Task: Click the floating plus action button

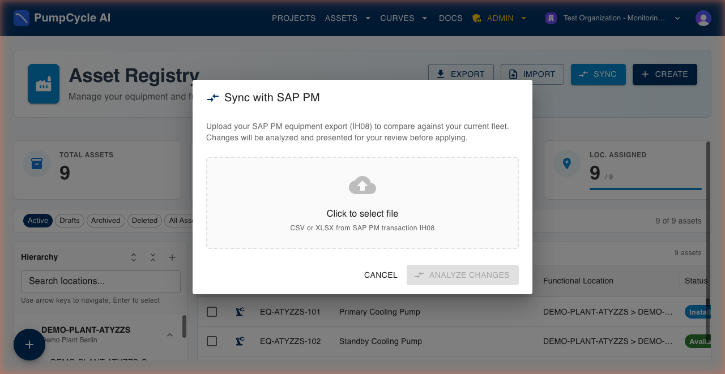Action: [x=29, y=345]
